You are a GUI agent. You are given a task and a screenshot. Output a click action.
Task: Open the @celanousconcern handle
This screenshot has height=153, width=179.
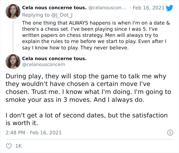[x=43, y=64]
